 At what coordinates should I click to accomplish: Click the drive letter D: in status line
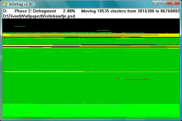coord(5,11)
